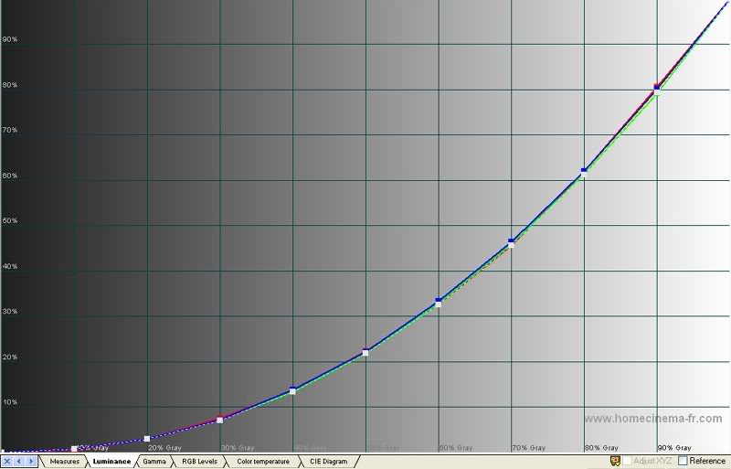
Task: Open the Gamma tab
Action: 154,462
